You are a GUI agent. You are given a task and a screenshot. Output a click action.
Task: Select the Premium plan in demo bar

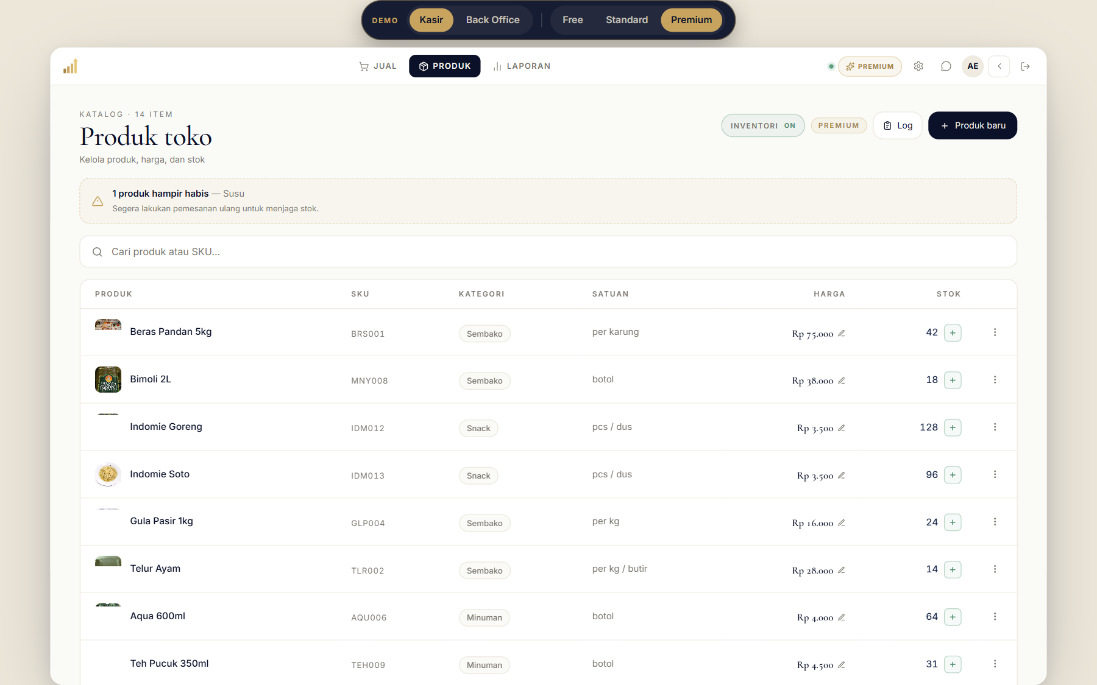691,20
